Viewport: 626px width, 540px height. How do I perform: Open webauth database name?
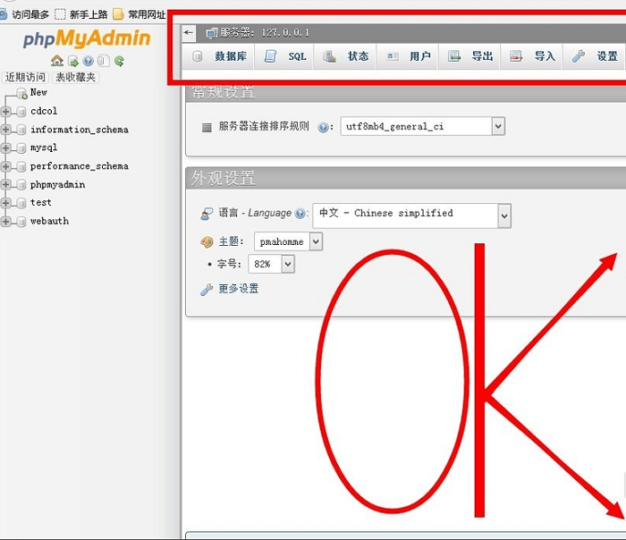(x=49, y=221)
